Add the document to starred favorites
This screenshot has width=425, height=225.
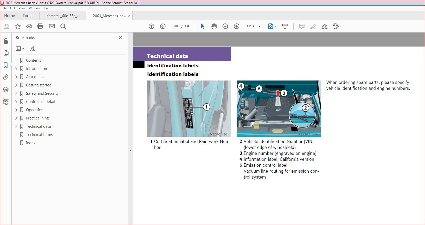pyautogui.click(x=18, y=26)
